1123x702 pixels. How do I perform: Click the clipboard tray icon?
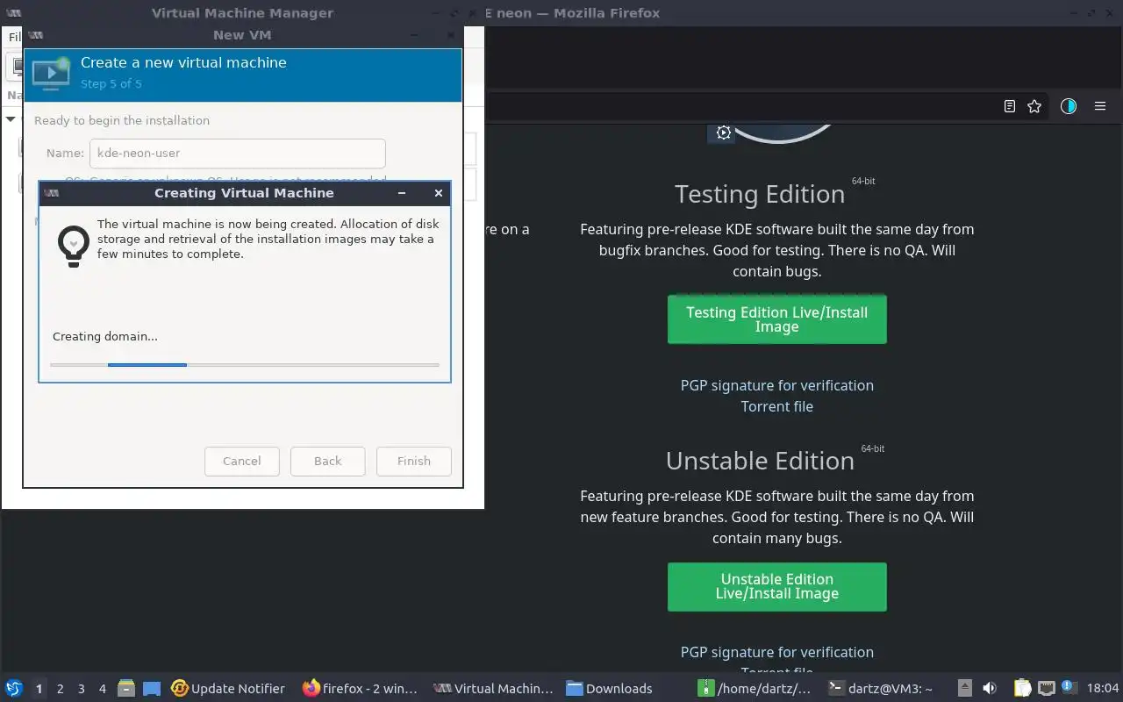tap(1023, 688)
